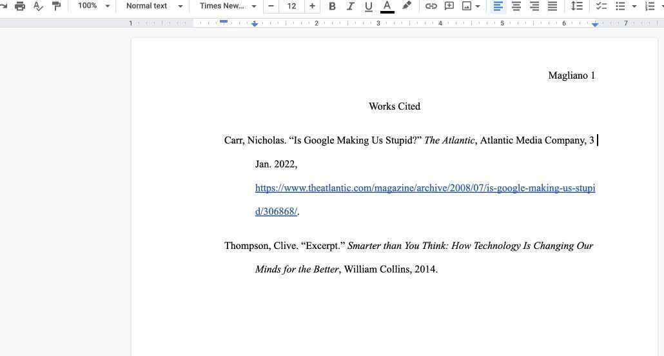
Task: Toggle Italic formatting
Action: (x=350, y=6)
